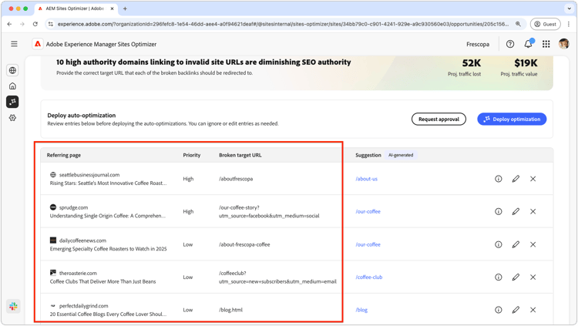The width and height of the screenshot is (578, 326).
Task: Open the /coffee-club suggestion link
Action: (x=369, y=277)
